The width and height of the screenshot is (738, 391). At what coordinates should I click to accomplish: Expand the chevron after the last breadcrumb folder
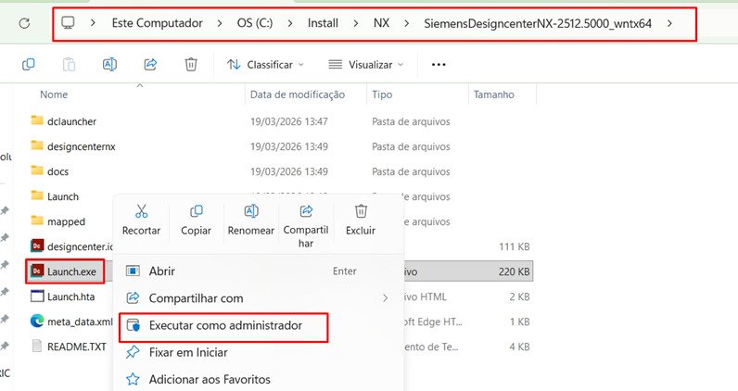click(669, 23)
